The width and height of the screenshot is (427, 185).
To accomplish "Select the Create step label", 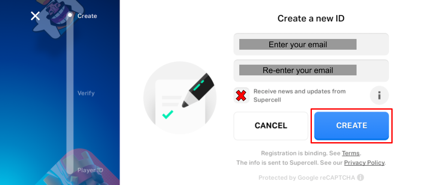I will pos(87,16).
